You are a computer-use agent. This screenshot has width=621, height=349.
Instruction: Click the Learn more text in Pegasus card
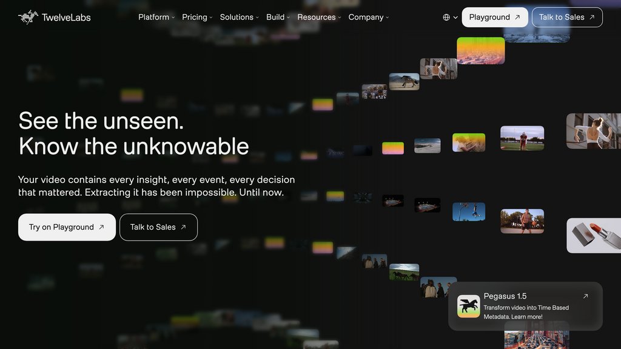pyautogui.click(x=526, y=316)
